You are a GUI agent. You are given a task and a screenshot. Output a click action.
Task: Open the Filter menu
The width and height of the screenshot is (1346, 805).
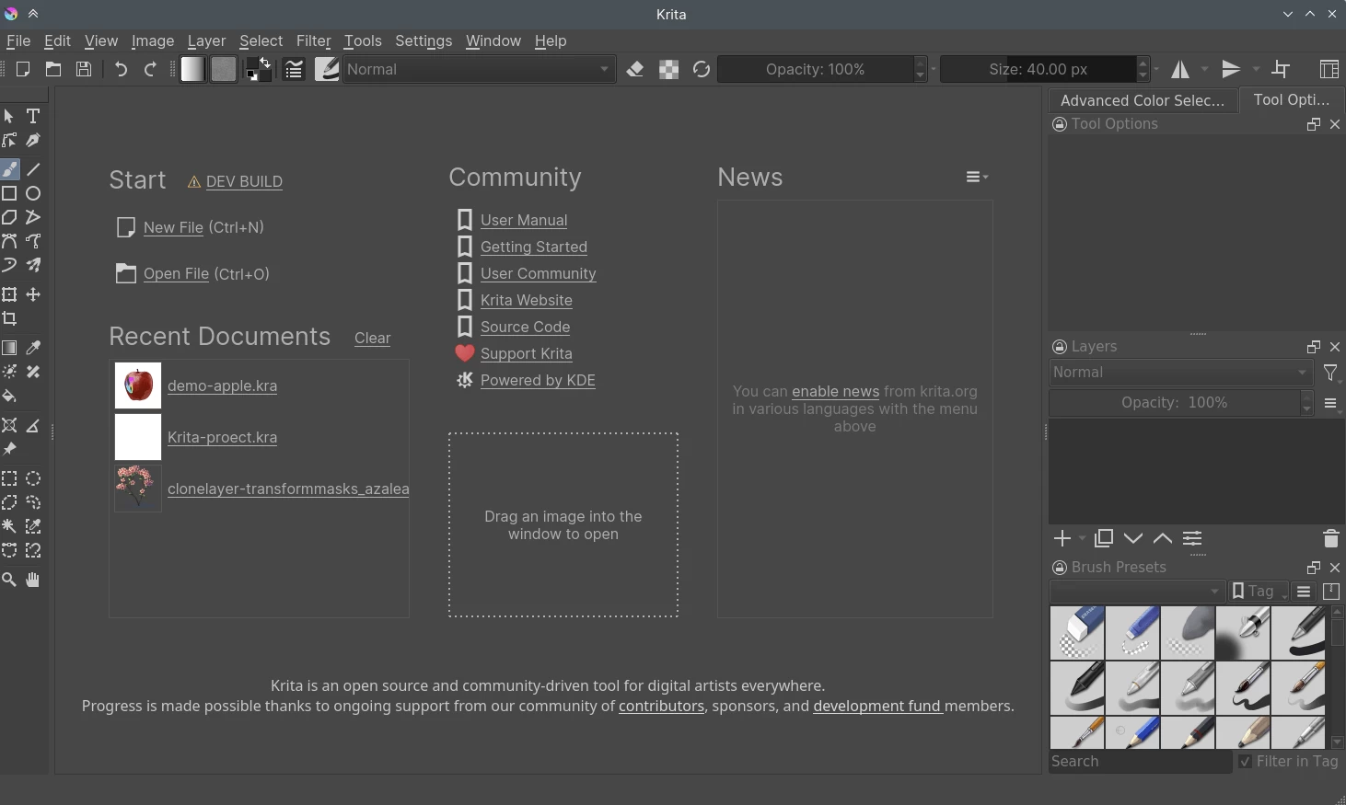pyautogui.click(x=314, y=40)
